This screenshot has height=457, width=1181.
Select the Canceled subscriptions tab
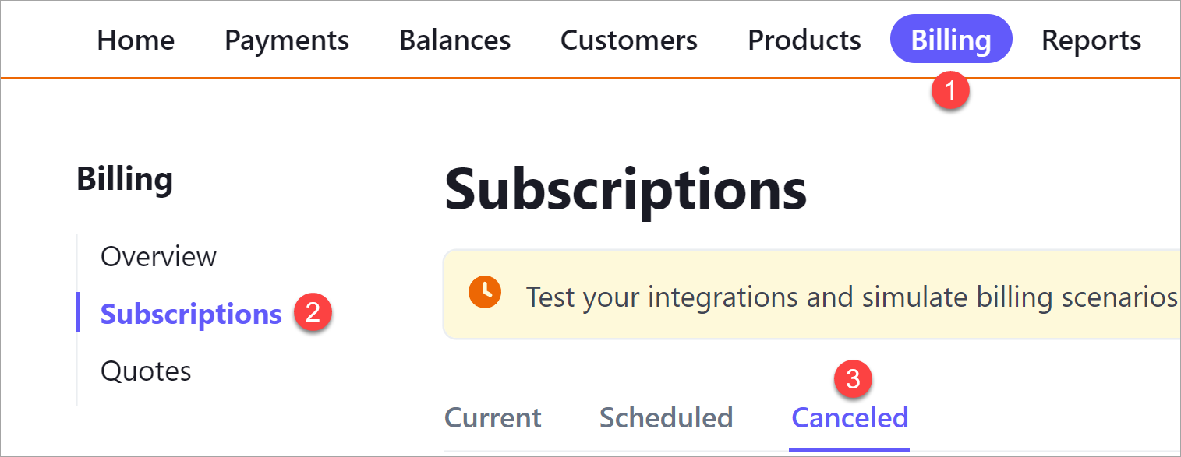[x=850, y=418]
